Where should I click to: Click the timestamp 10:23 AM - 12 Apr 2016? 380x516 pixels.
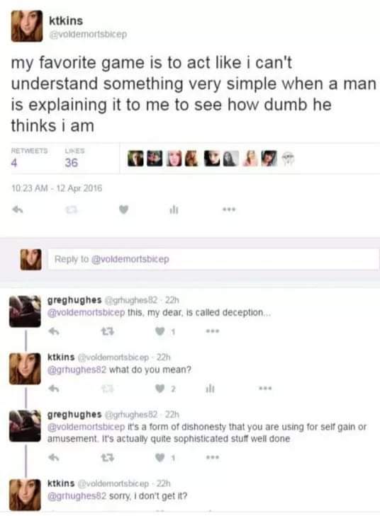[57, 188]
